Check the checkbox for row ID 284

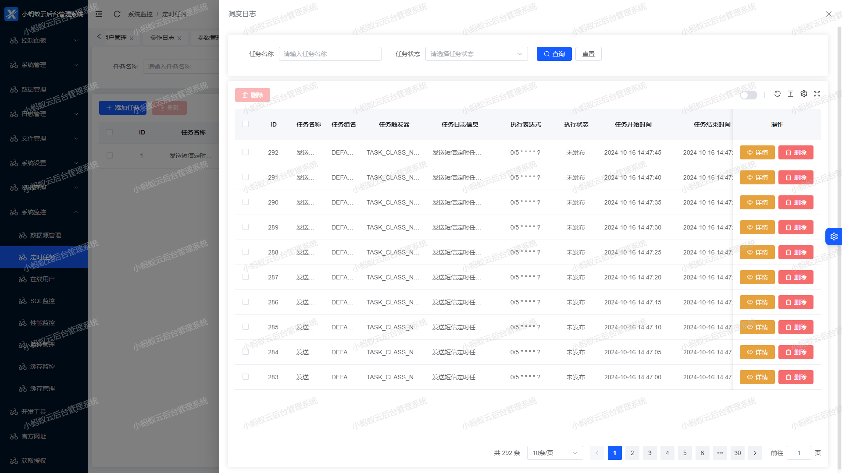tap(246, 352)
